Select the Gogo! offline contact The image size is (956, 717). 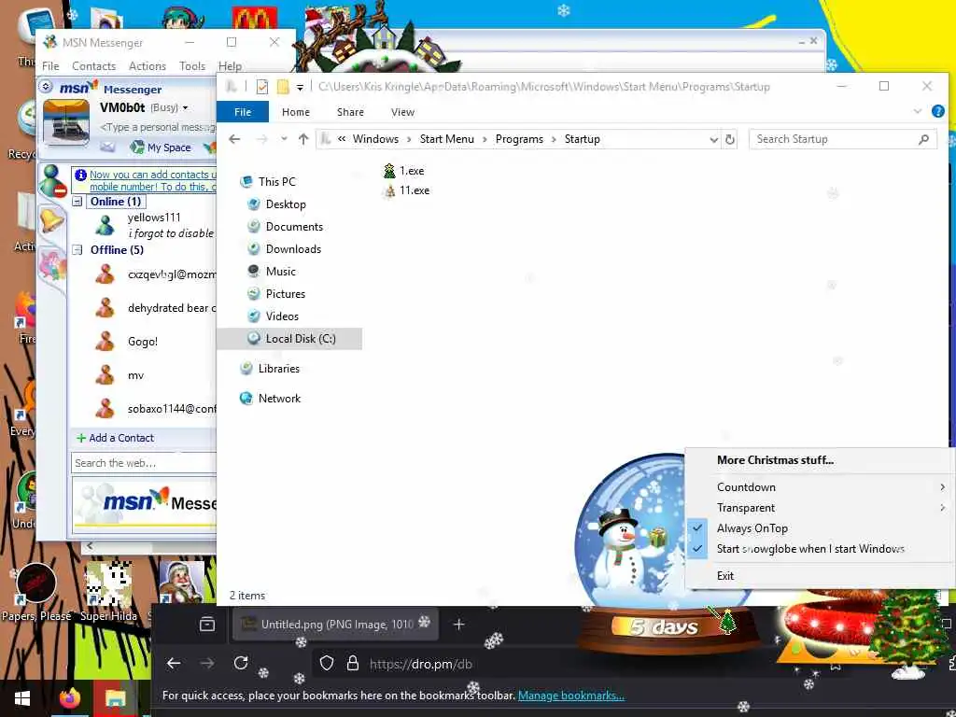click(143, 342)
